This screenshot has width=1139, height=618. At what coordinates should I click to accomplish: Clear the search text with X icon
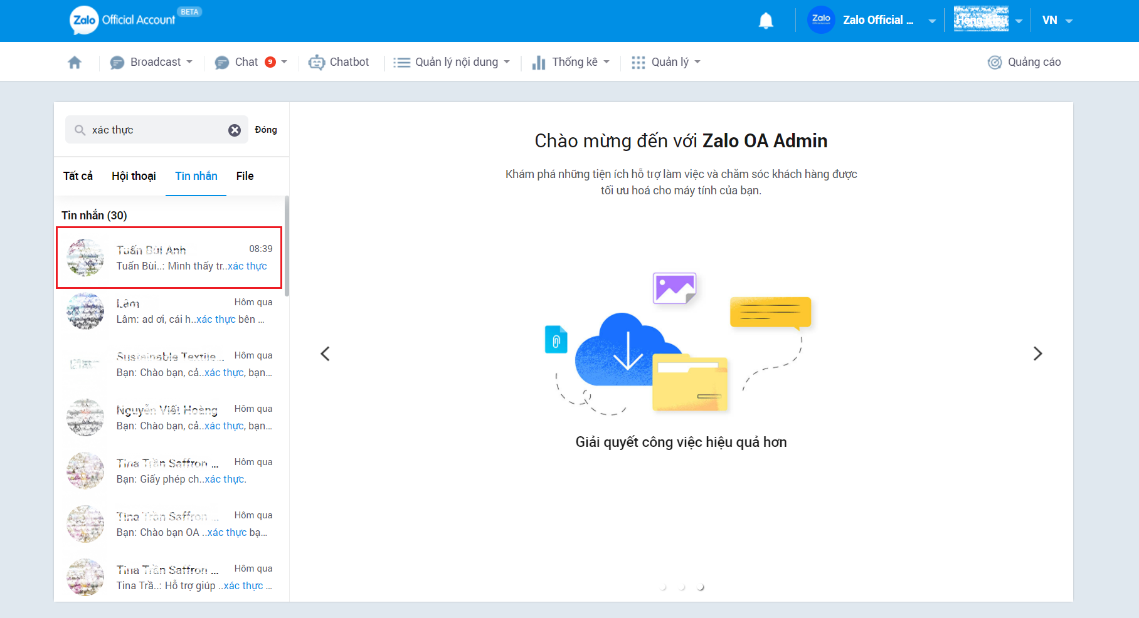pos(235,130)
